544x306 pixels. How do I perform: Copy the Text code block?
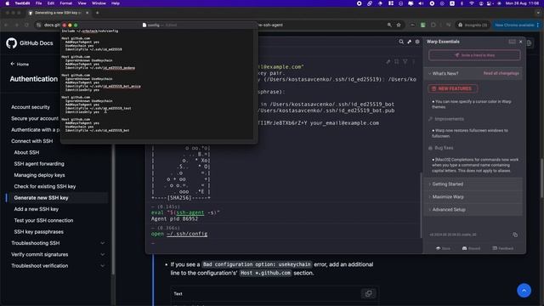(x=368, y=294)
